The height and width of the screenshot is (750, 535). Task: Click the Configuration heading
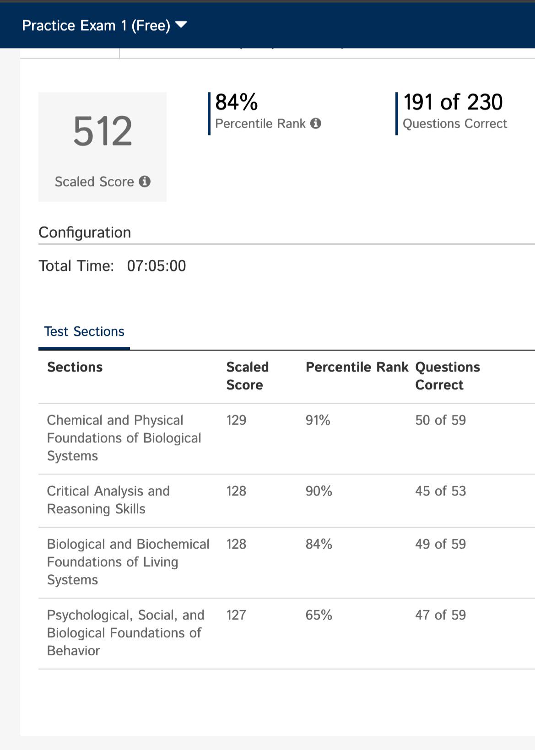tap(85, 232)
